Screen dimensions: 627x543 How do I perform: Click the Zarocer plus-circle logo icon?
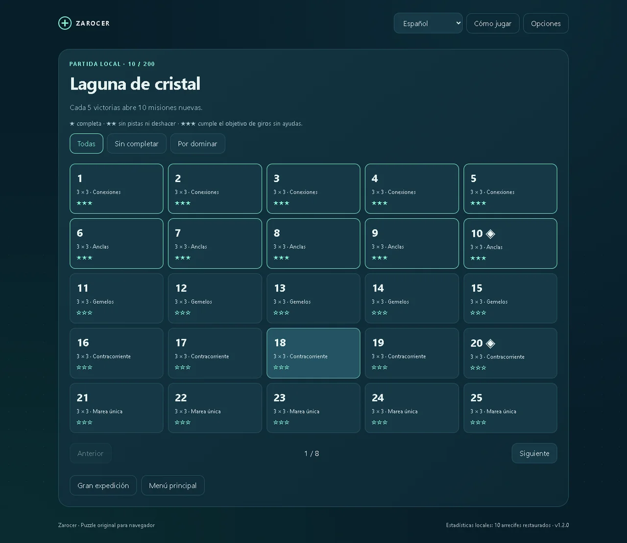tap(65, 23)
